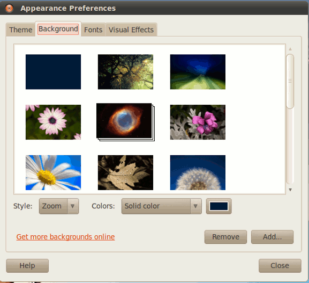Expand the Solid color combo box
The width and height of the screenshot is (309, 283).
click(x=162, y=206)
